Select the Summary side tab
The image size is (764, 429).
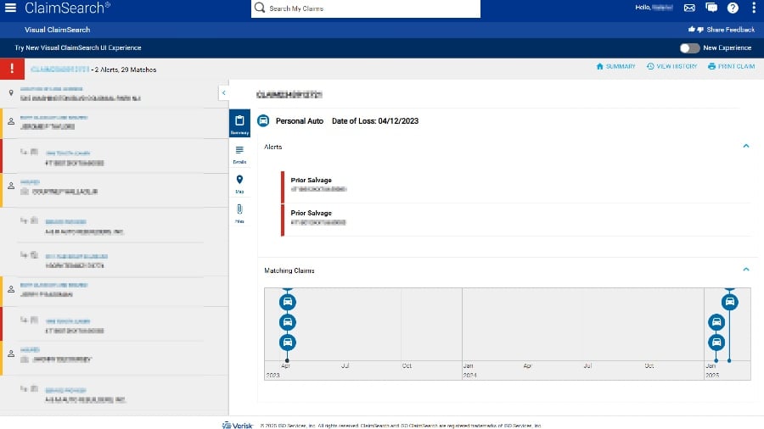tap(239, 124)
